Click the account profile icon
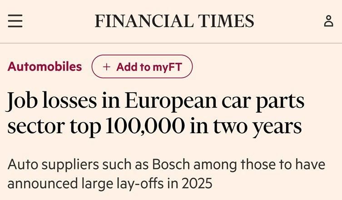The width and height of the screenshot is (342, 200). tap(328, 21)
